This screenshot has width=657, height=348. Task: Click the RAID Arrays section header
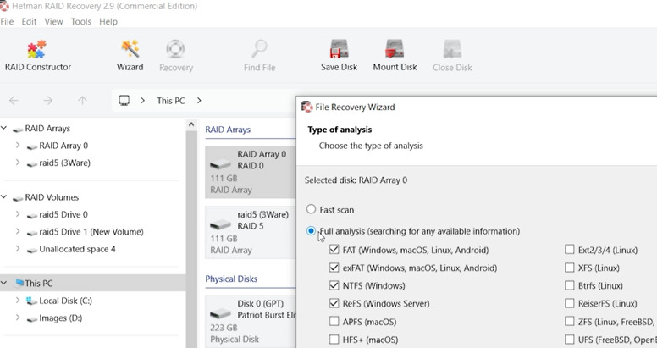[228, 130]
